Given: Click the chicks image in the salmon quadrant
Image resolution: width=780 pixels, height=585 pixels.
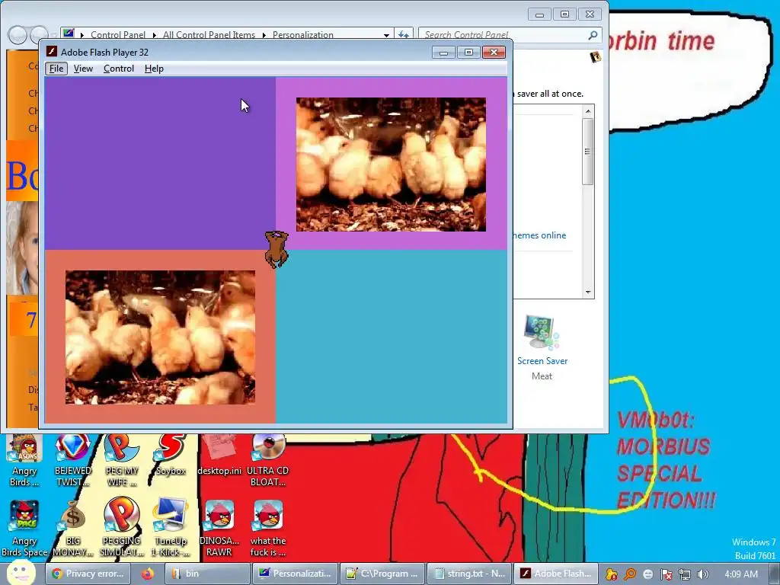Looking at the screenshot, I should point(160,337).
